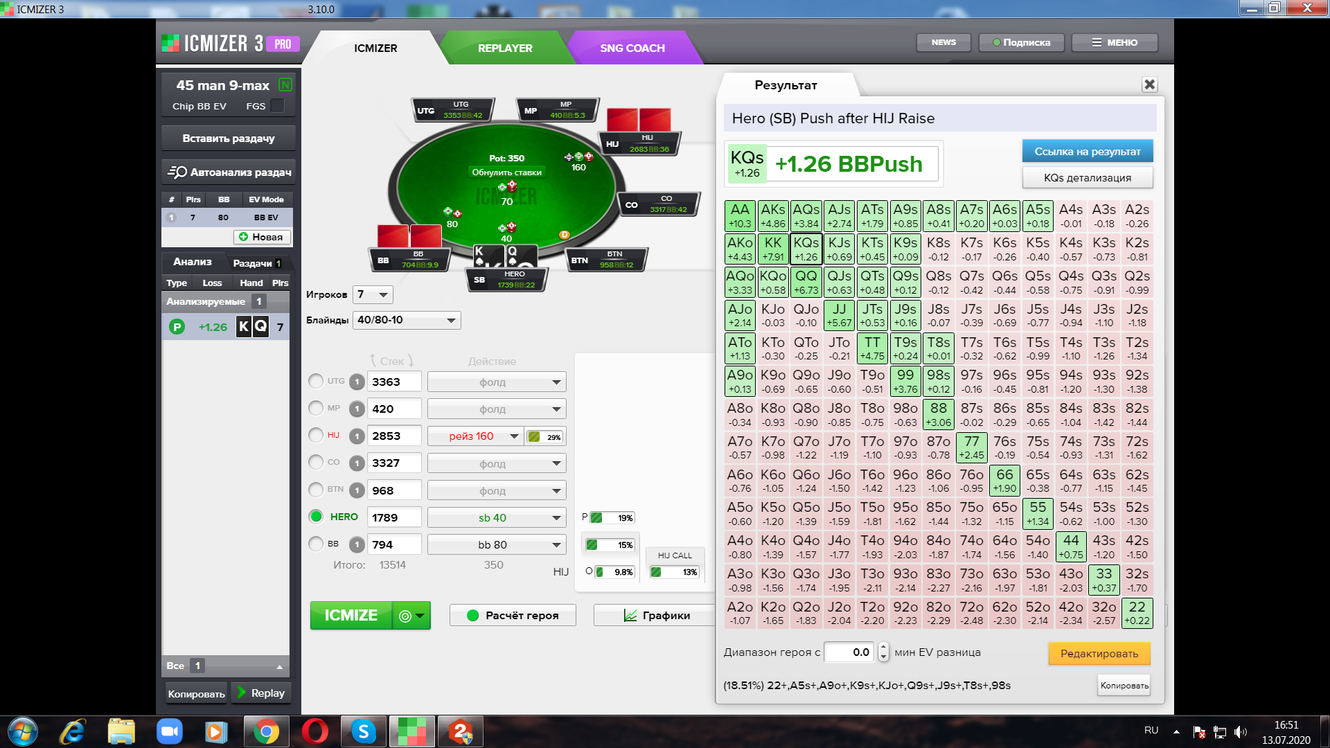Screen dimensions: 1330x748
Task: Click the Графики chart icon
Action: tap(630, 615)
